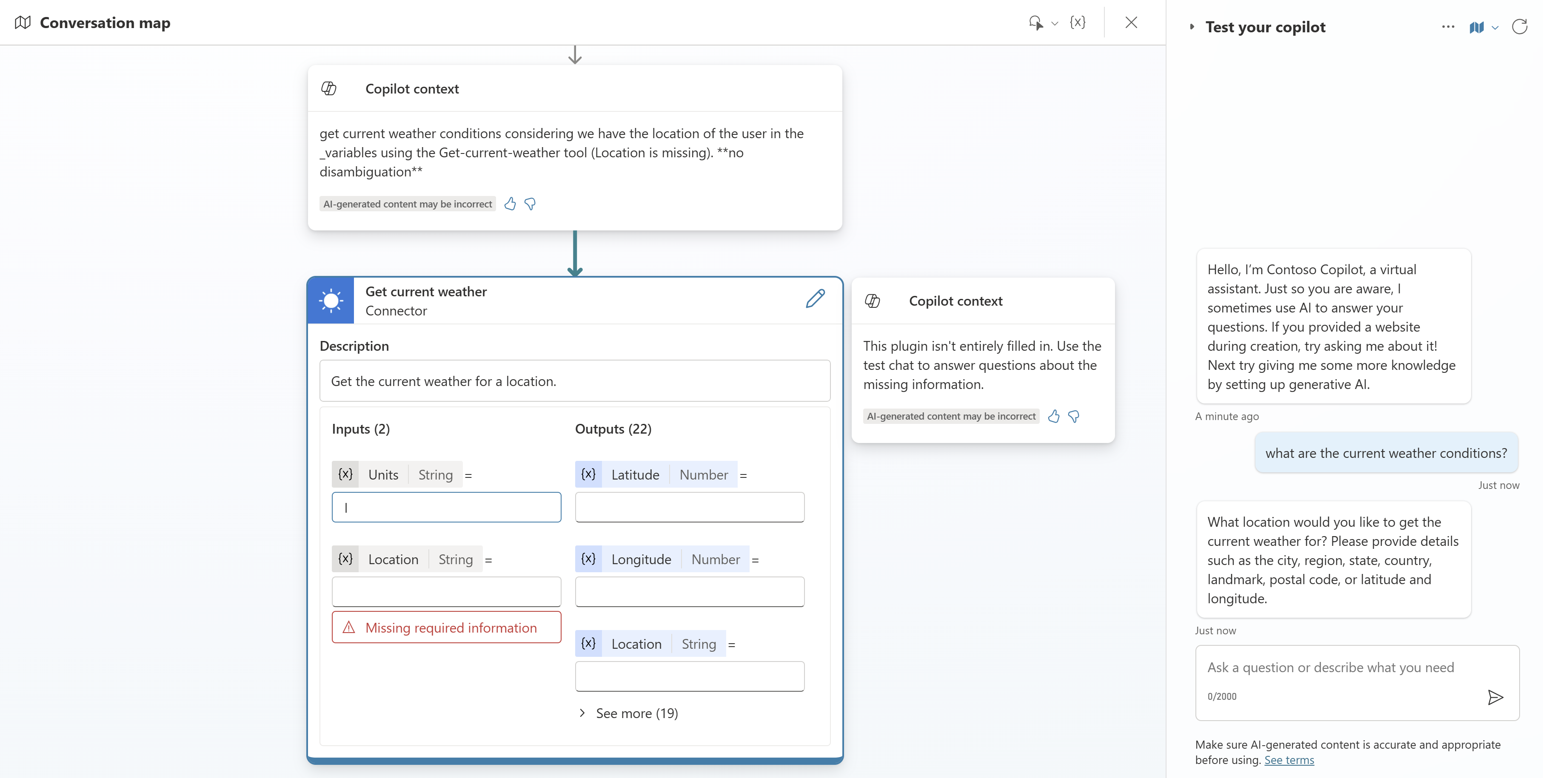1543x778 pixels.
Task: Open the more options ellipsis menu
Action: coord(1448,27)
